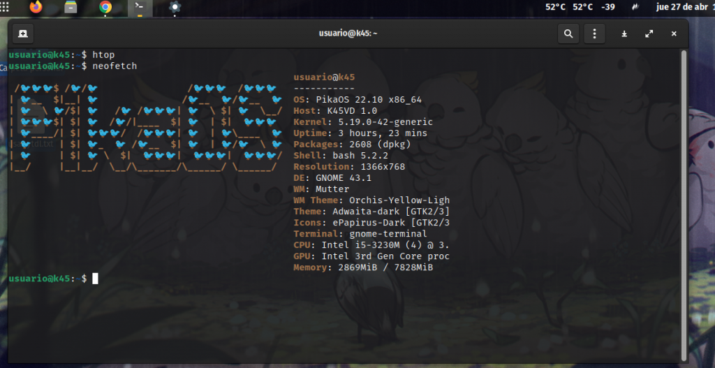Open Firefox from the top bar
Image resolution: width=715 pixels, height=368 pixels.
pos(36,8)
